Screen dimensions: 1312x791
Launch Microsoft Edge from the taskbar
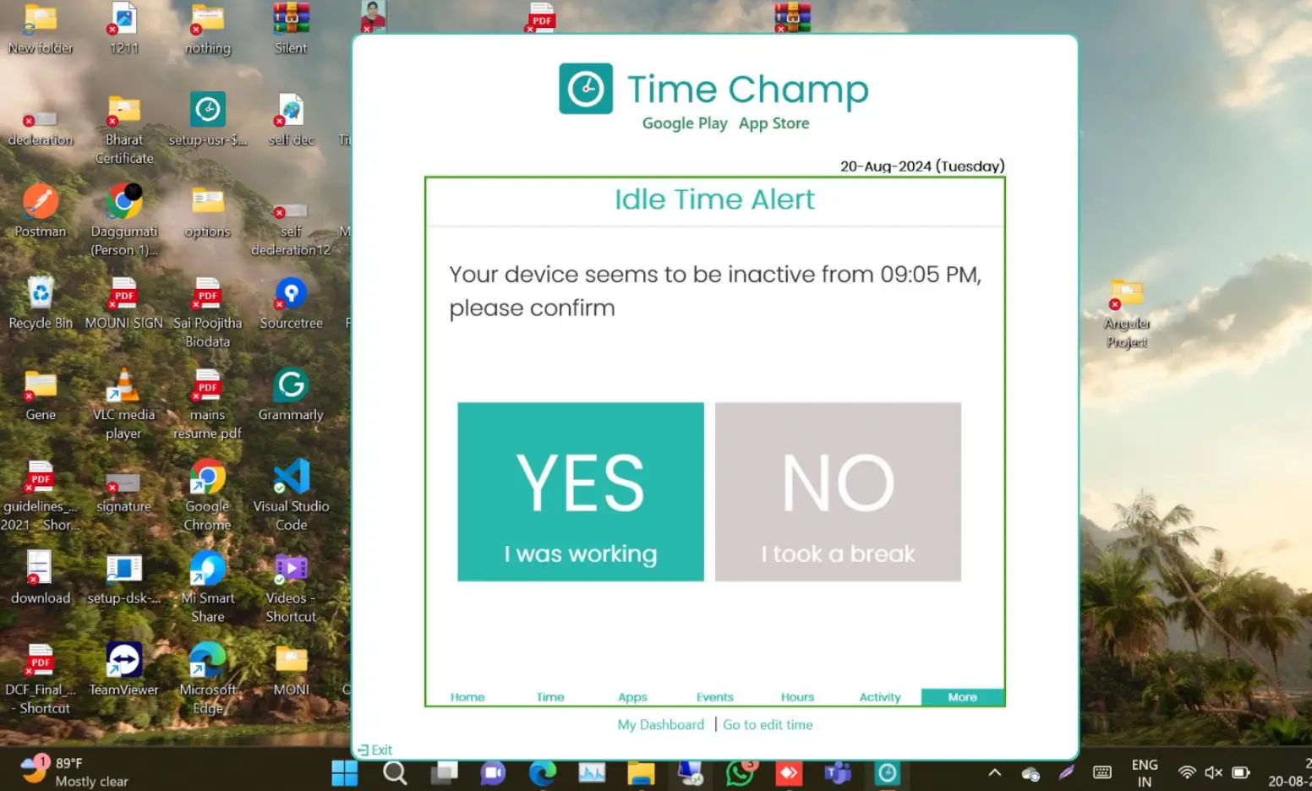(x=542, y=772)
